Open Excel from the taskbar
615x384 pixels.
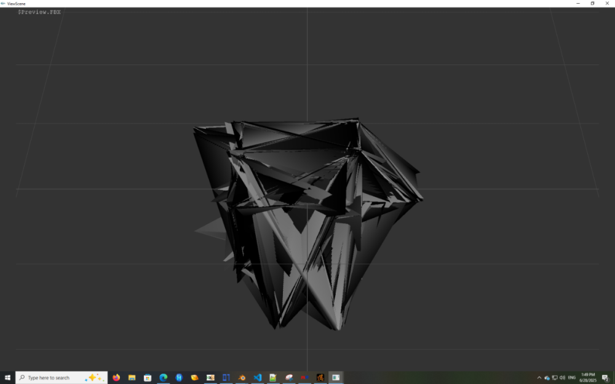210,377
